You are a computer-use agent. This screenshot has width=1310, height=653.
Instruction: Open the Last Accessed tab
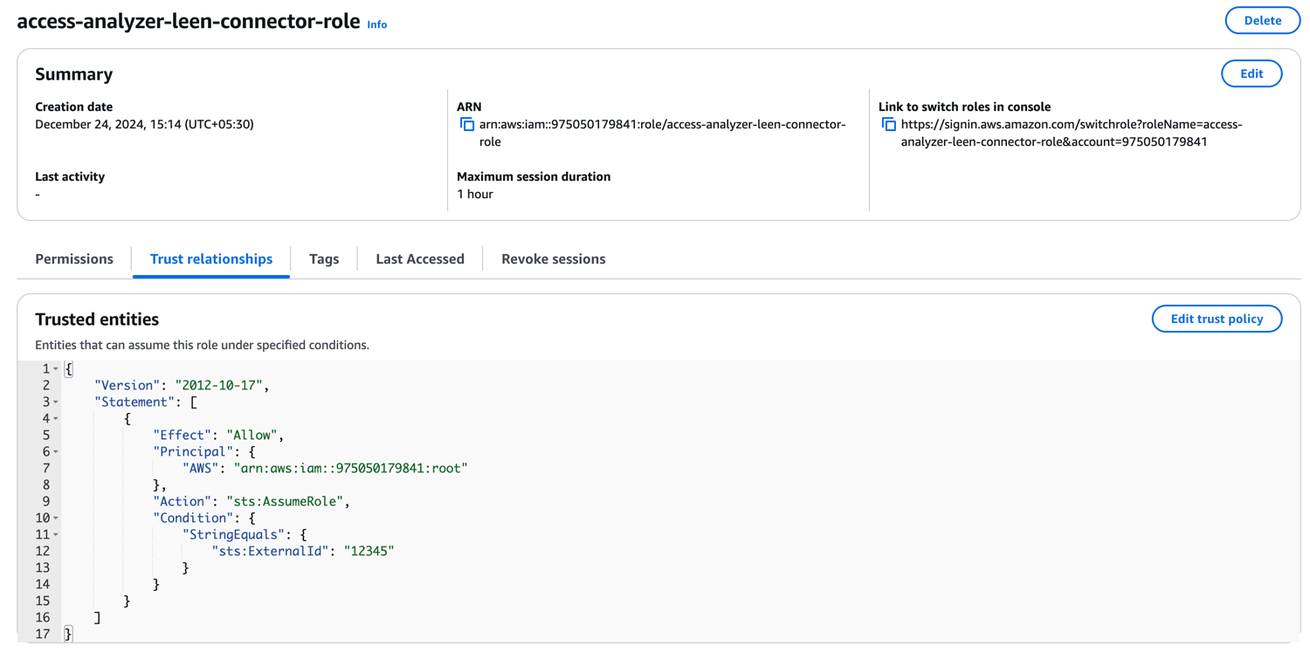420,259
